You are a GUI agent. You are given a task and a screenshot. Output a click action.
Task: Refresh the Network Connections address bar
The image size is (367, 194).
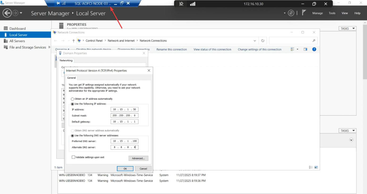click(263, 41)
